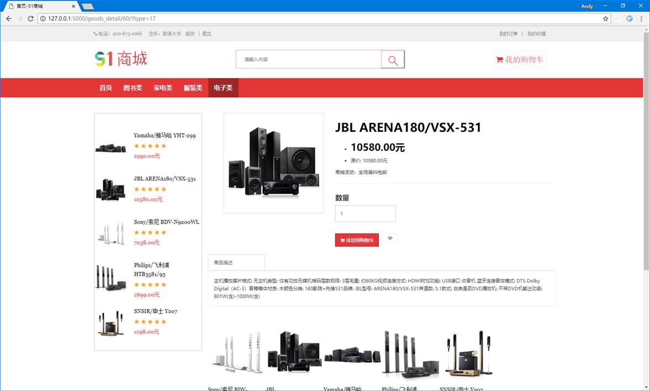Image resolution: width=650 pixels, height=391 pixels.
Task: Open the Chrome three-dot menu
Action: pos(641,19)
